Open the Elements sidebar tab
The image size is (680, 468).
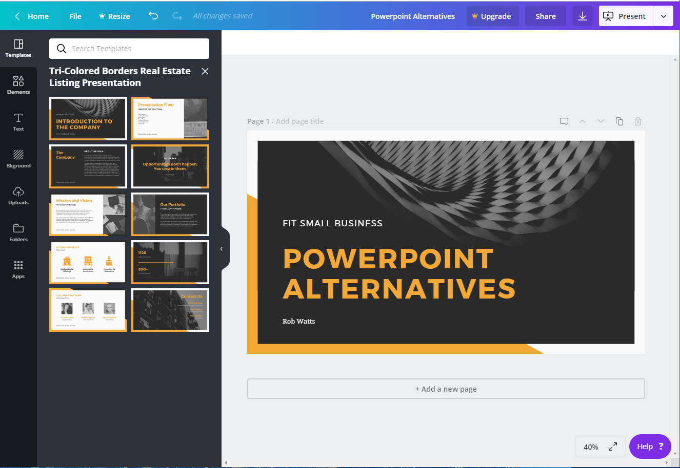[x=18, y=86]
